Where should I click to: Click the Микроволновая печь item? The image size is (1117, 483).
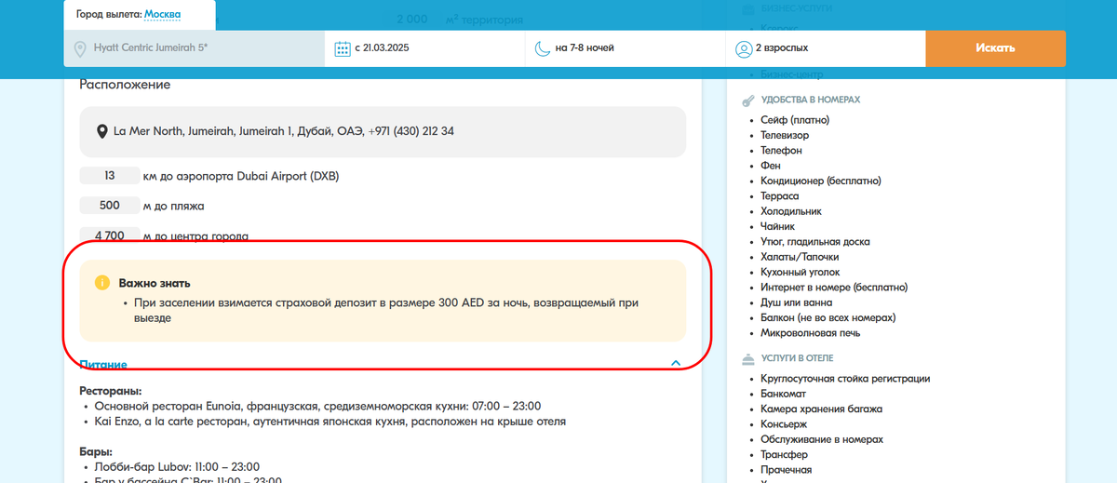[x=811, y=333]
